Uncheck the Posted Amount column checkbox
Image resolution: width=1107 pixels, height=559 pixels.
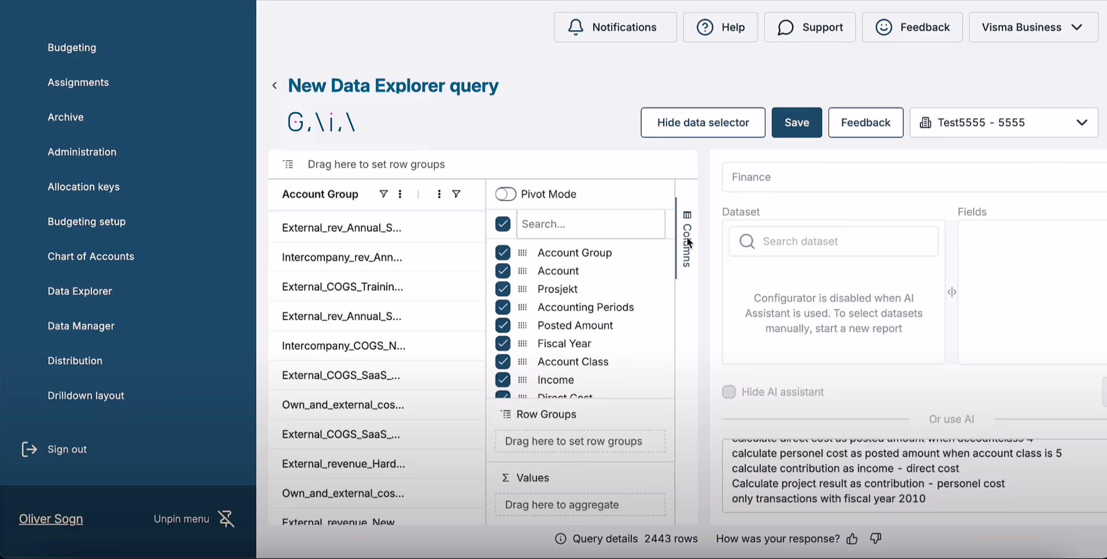(x=503, y=326)
